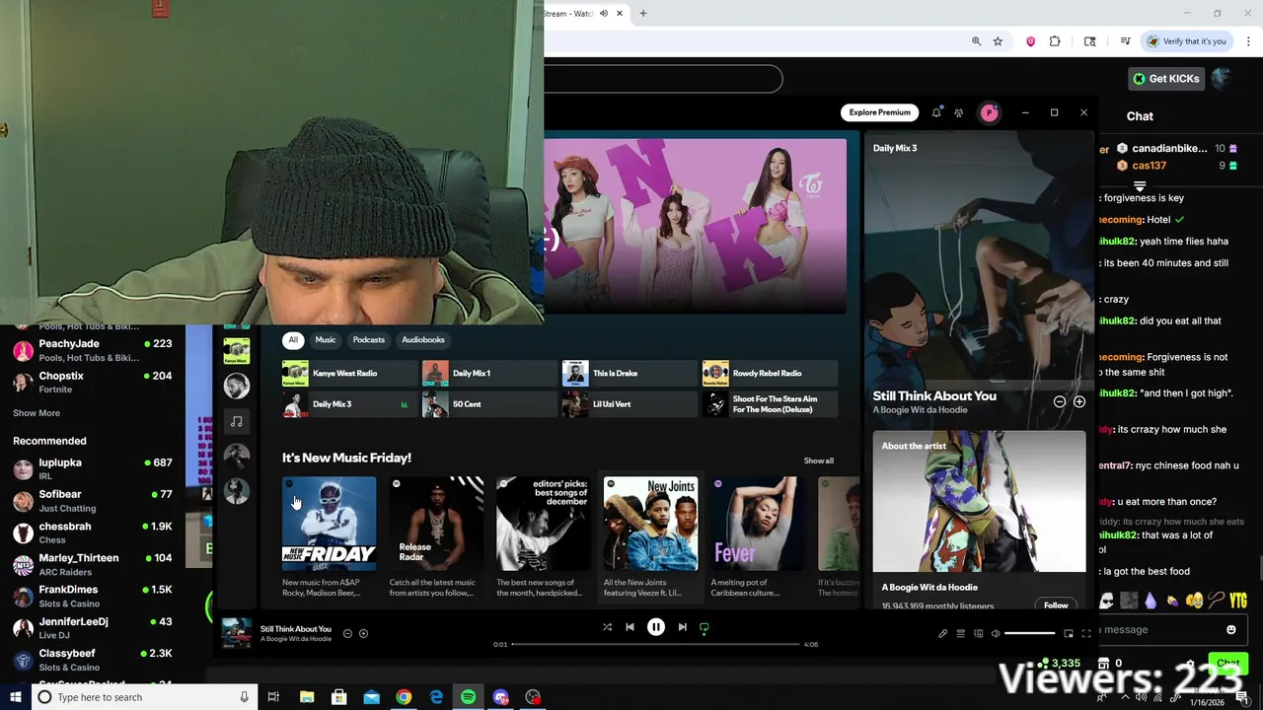The width and height of the screenshot is (1263, 710).
Task: Click Verify that it's you chip
Action: 1187,41
